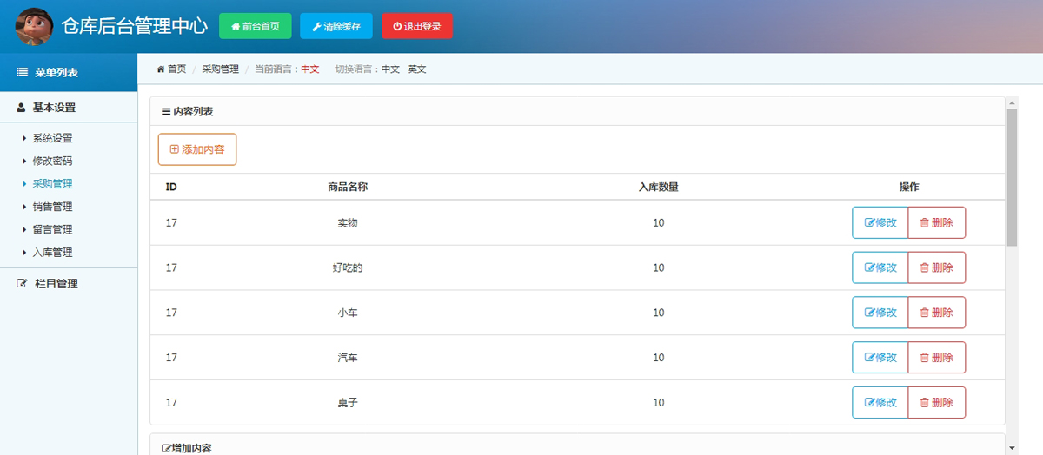1043x455 pixels.
Task: Open 修改密码 in the sidebar
Action: pyautogui.click(x=52, y=161)
